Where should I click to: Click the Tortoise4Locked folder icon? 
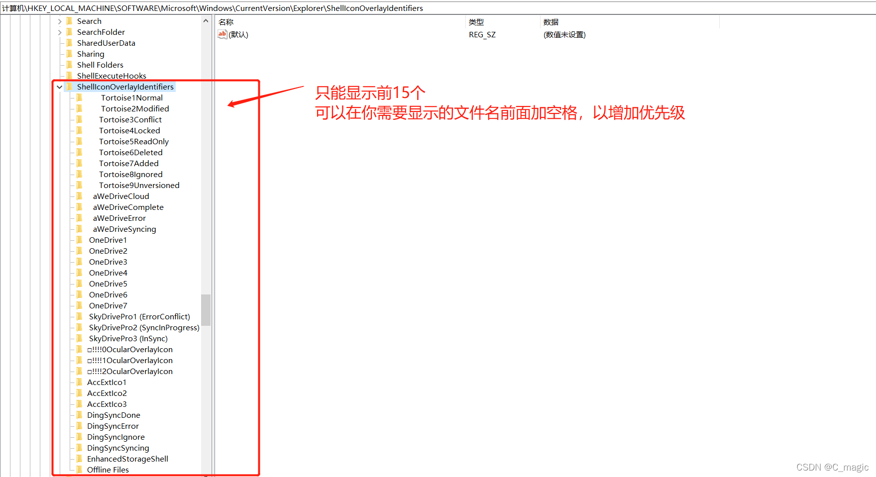(80, 130)
